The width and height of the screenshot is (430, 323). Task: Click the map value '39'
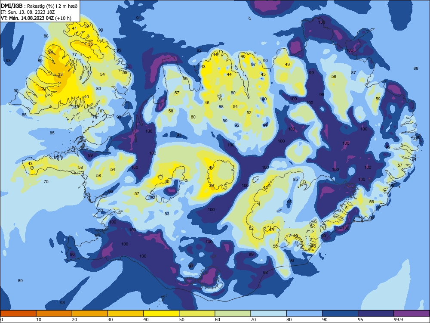click(86, 26)
